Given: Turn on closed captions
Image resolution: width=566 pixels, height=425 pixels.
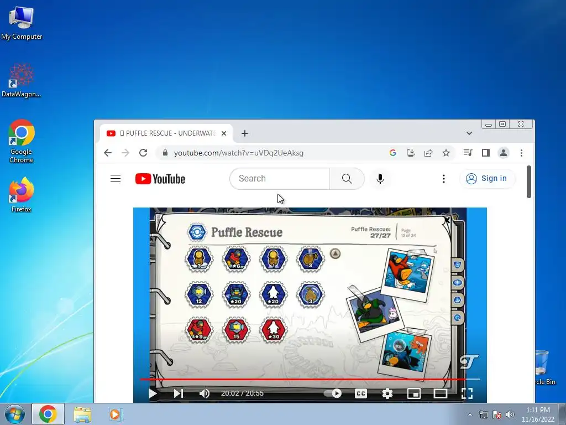Looking at the screenshot, I should point(360,393).
